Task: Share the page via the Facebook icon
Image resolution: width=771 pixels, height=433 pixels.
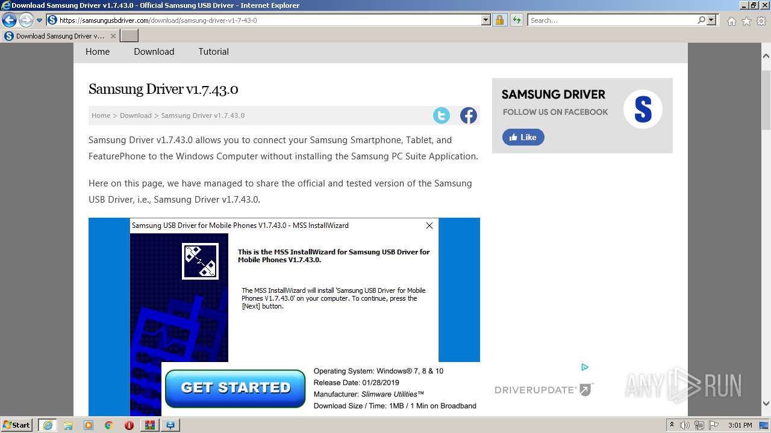Action: pyautogui.click(x=469, y=115)
